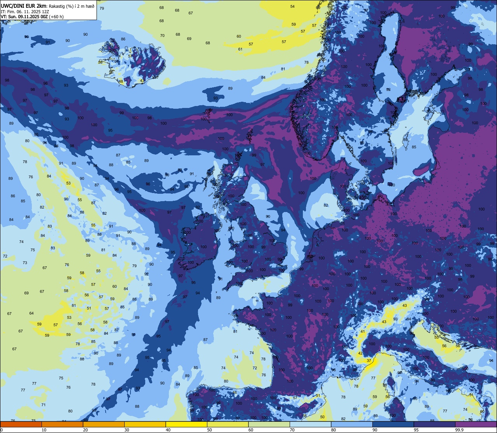Click the 'UWC/DINI EUR 2km' title text
Image resolution: width=497 pixels, height=433 pixels.
[23, 6]
